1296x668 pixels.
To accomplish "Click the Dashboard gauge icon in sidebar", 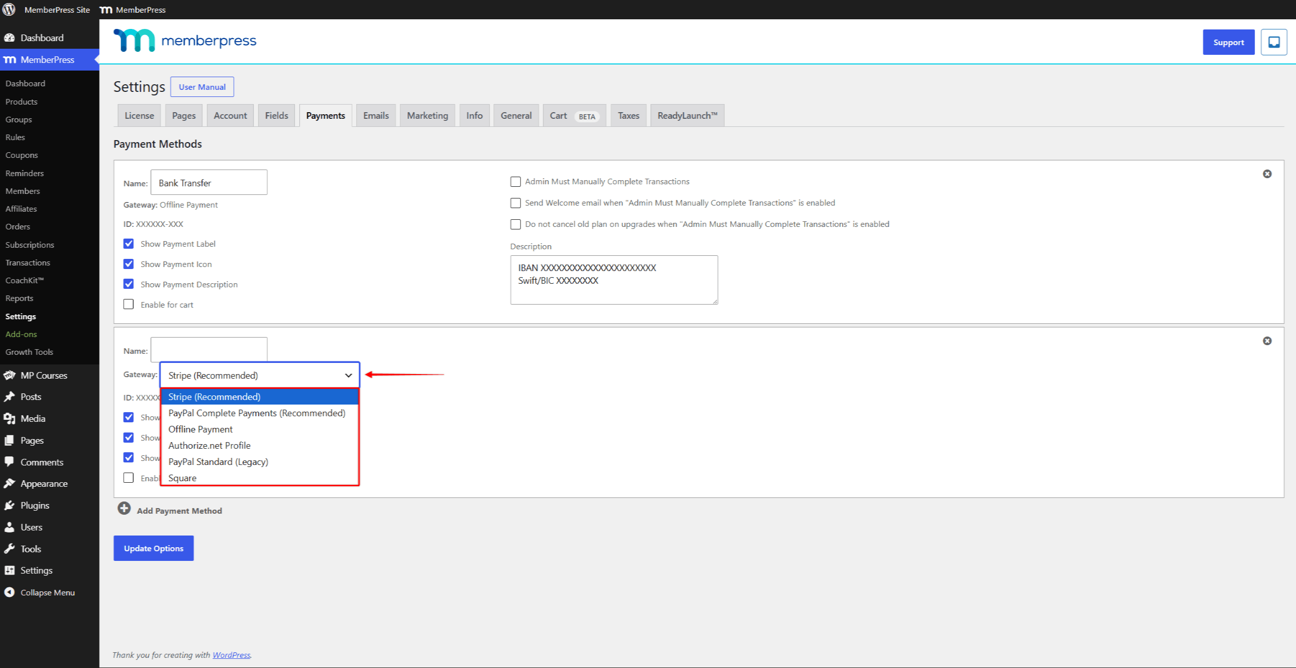I will pos(9,38).
